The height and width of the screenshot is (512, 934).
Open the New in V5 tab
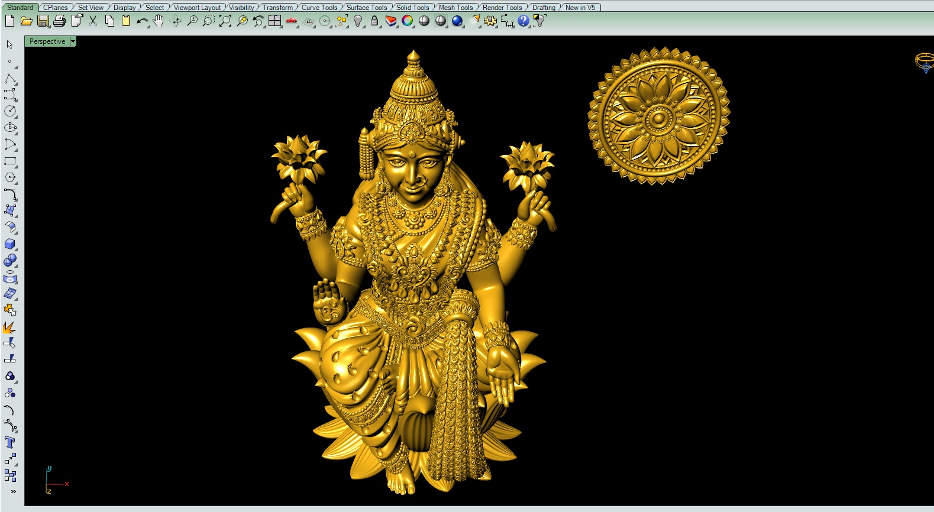click(x=580, y=8)
